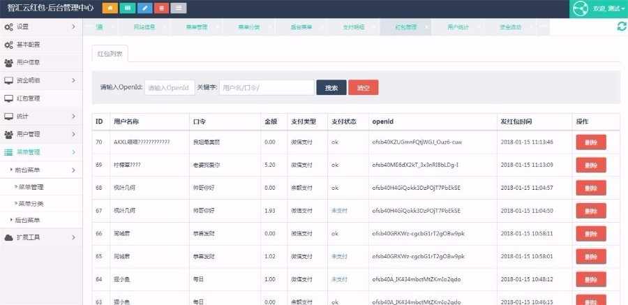Click the dark 搜索 search button
This screenshot has height=305, width=628.
pos(331,88)
